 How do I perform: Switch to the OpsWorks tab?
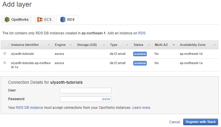20,20
